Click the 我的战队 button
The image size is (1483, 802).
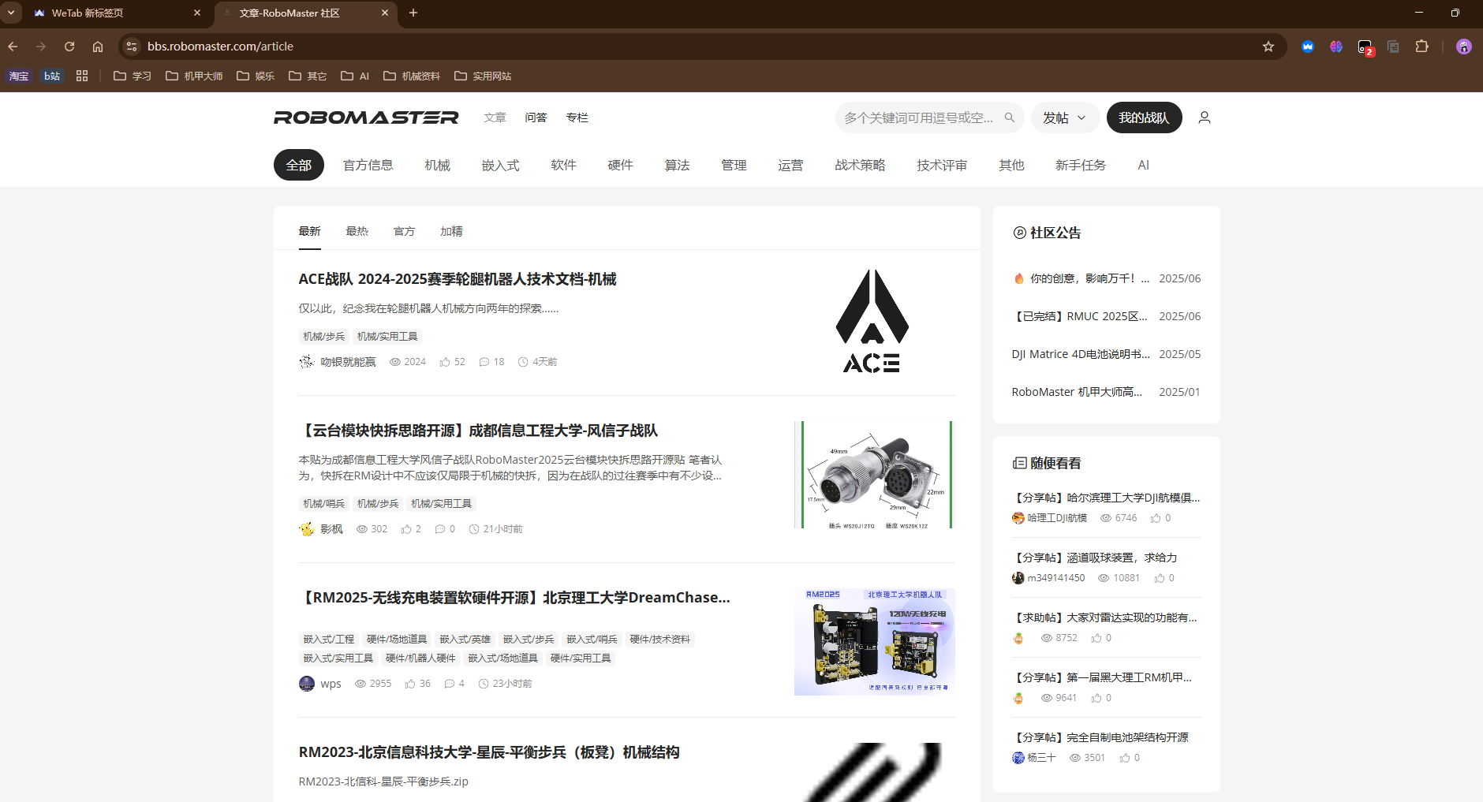coord(1144,118)
